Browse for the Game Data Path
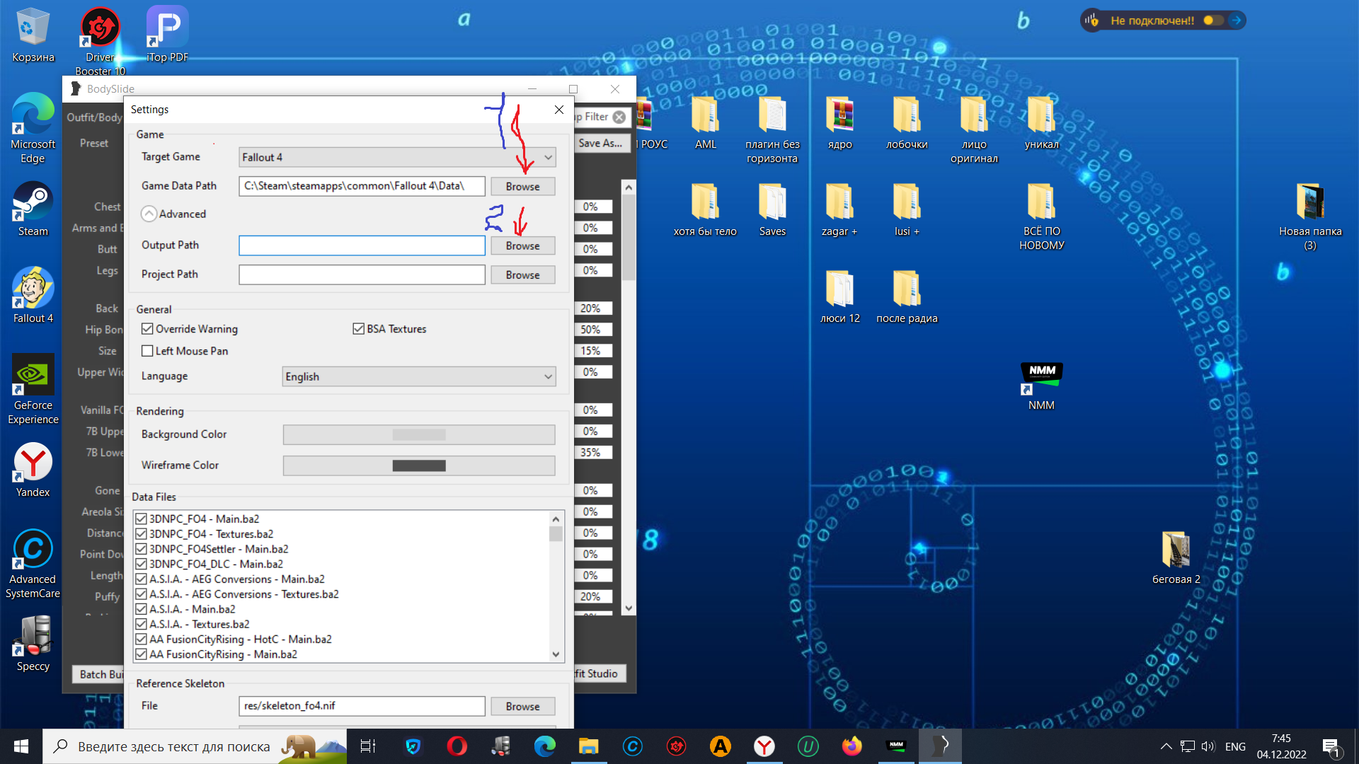 click(522, 186)
